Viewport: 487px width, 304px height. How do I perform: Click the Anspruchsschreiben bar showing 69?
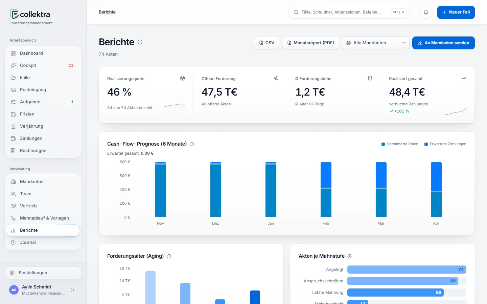[x=403, y=281]
